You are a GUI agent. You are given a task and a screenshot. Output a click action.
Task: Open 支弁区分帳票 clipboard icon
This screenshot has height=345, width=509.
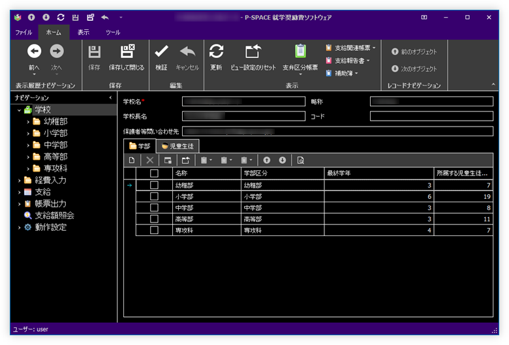tap(300, 52)
